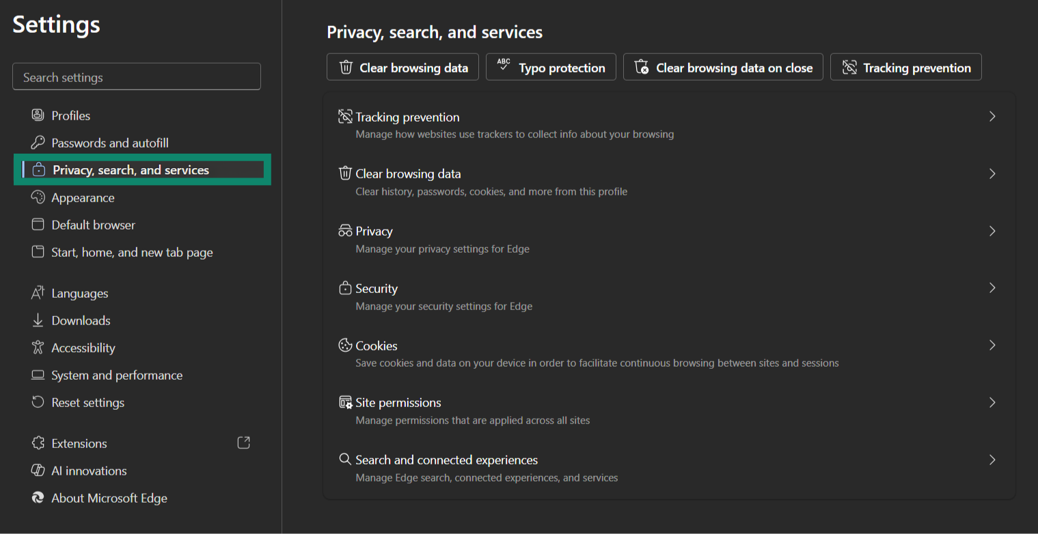Click the external link icon beside Extensions
This screenshot has height=534, width=1038.
[x=243, y=442]
